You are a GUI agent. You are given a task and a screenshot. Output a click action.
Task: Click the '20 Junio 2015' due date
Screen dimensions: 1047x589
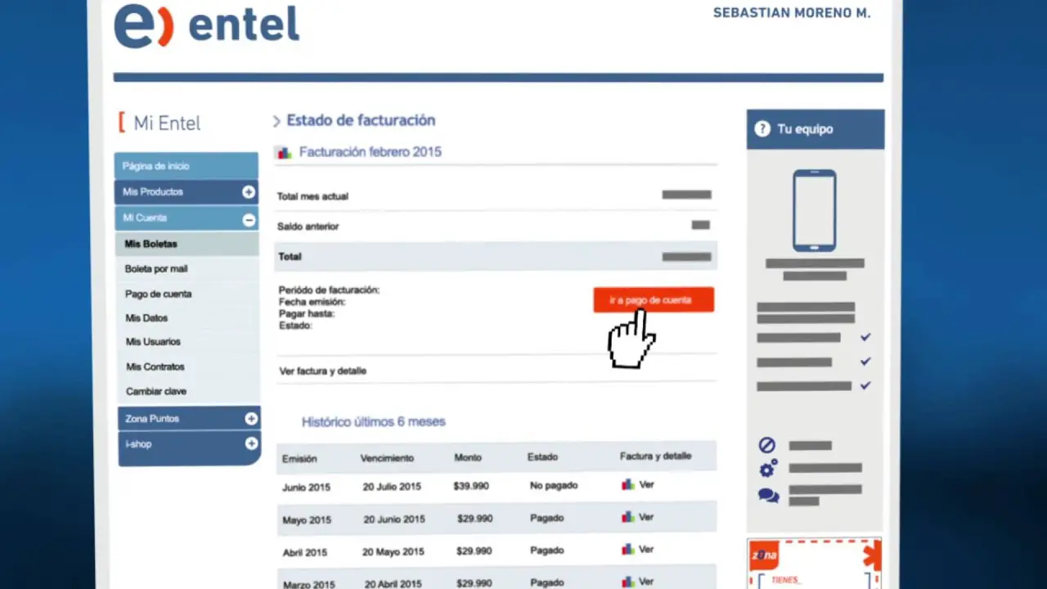[394, 519]
